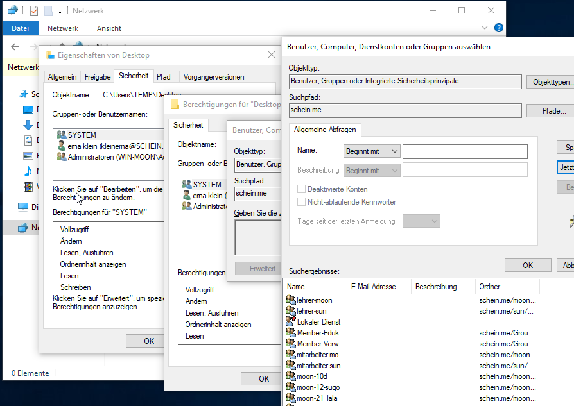The width and height of the screenshot is (574, 406).
Task: Select the Lokaler Dienst entry icon
Action: pyautogui.click(x=290, y=322)
